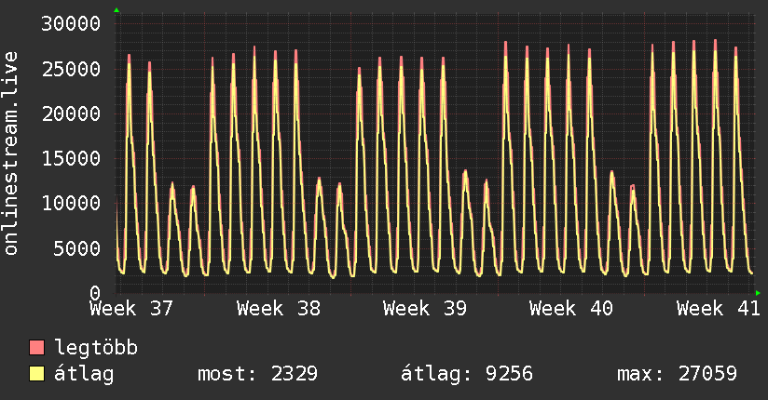Click the yellow átlag legend swatch
The width and height of the screenshot is (768, 400).
(x=36, y=374)
